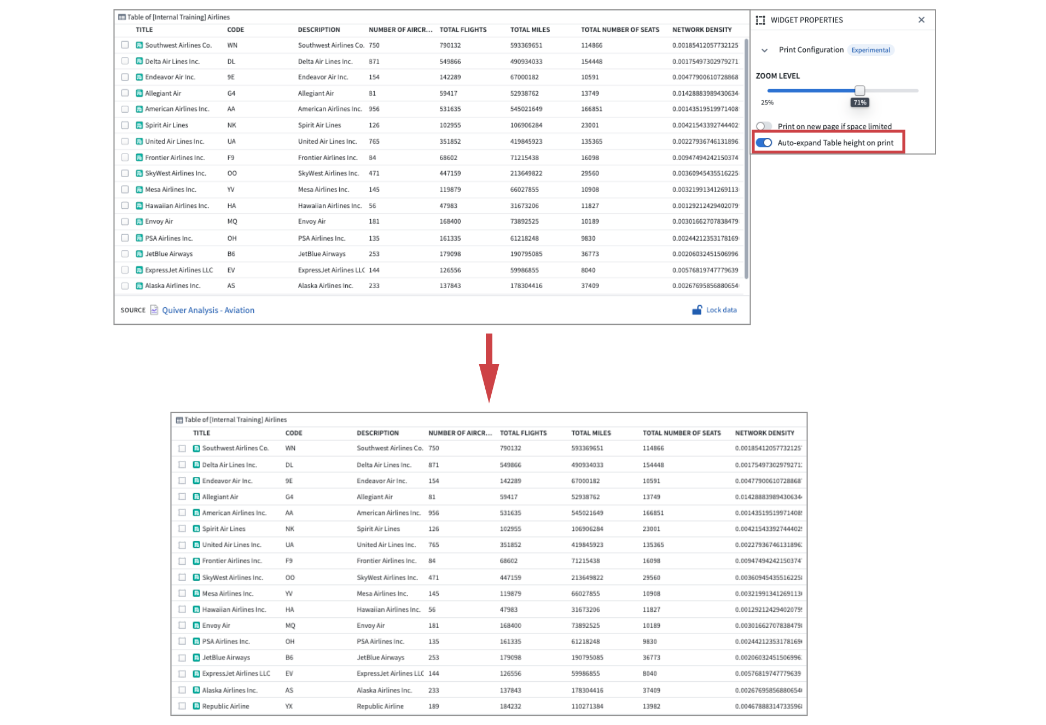Click Hawaiian Airlines Inc. object icon in bottom table

196,609
